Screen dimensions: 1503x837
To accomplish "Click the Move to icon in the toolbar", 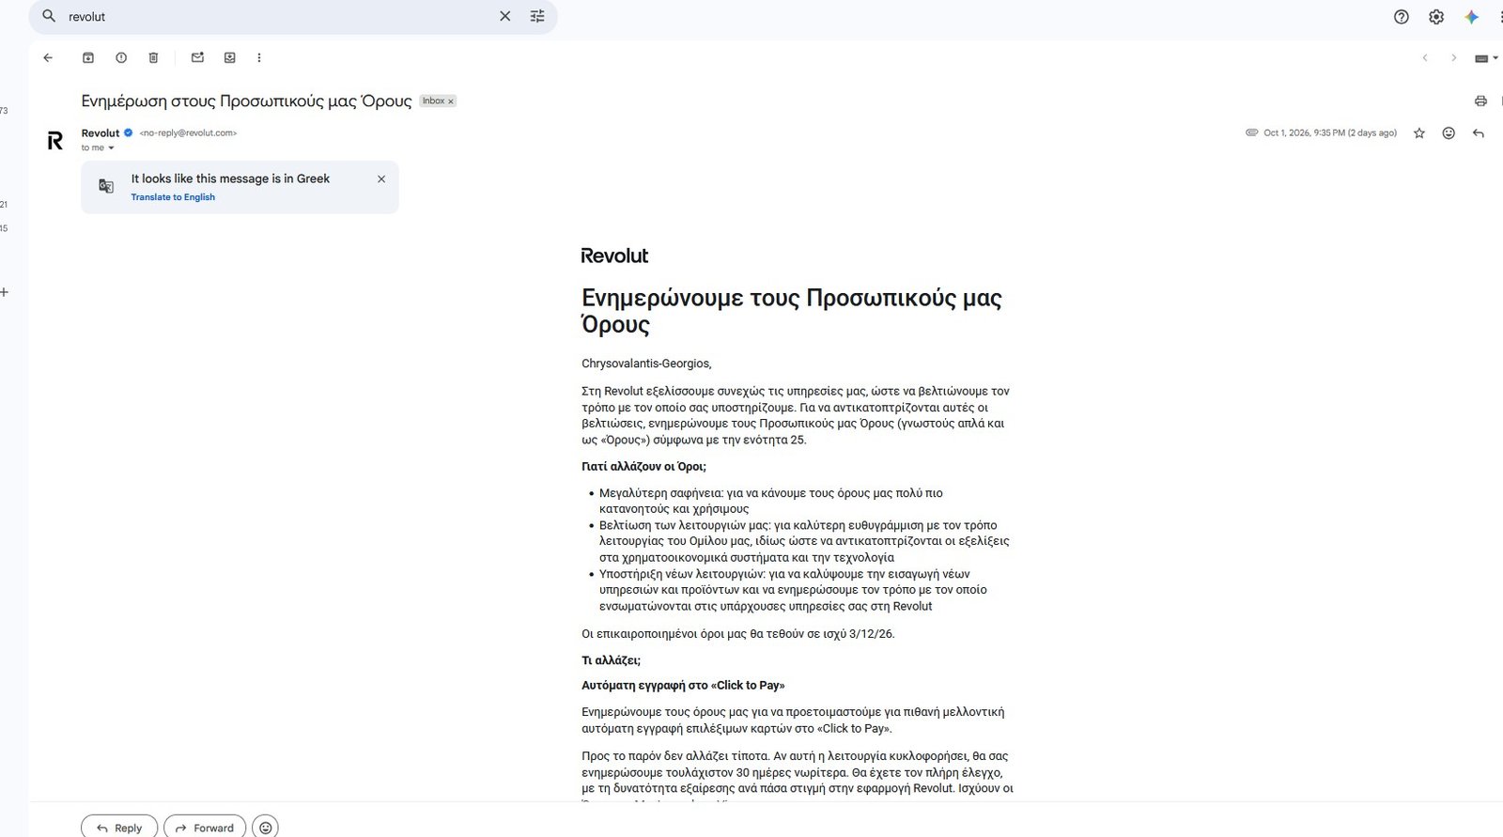I will pos(229,57).
